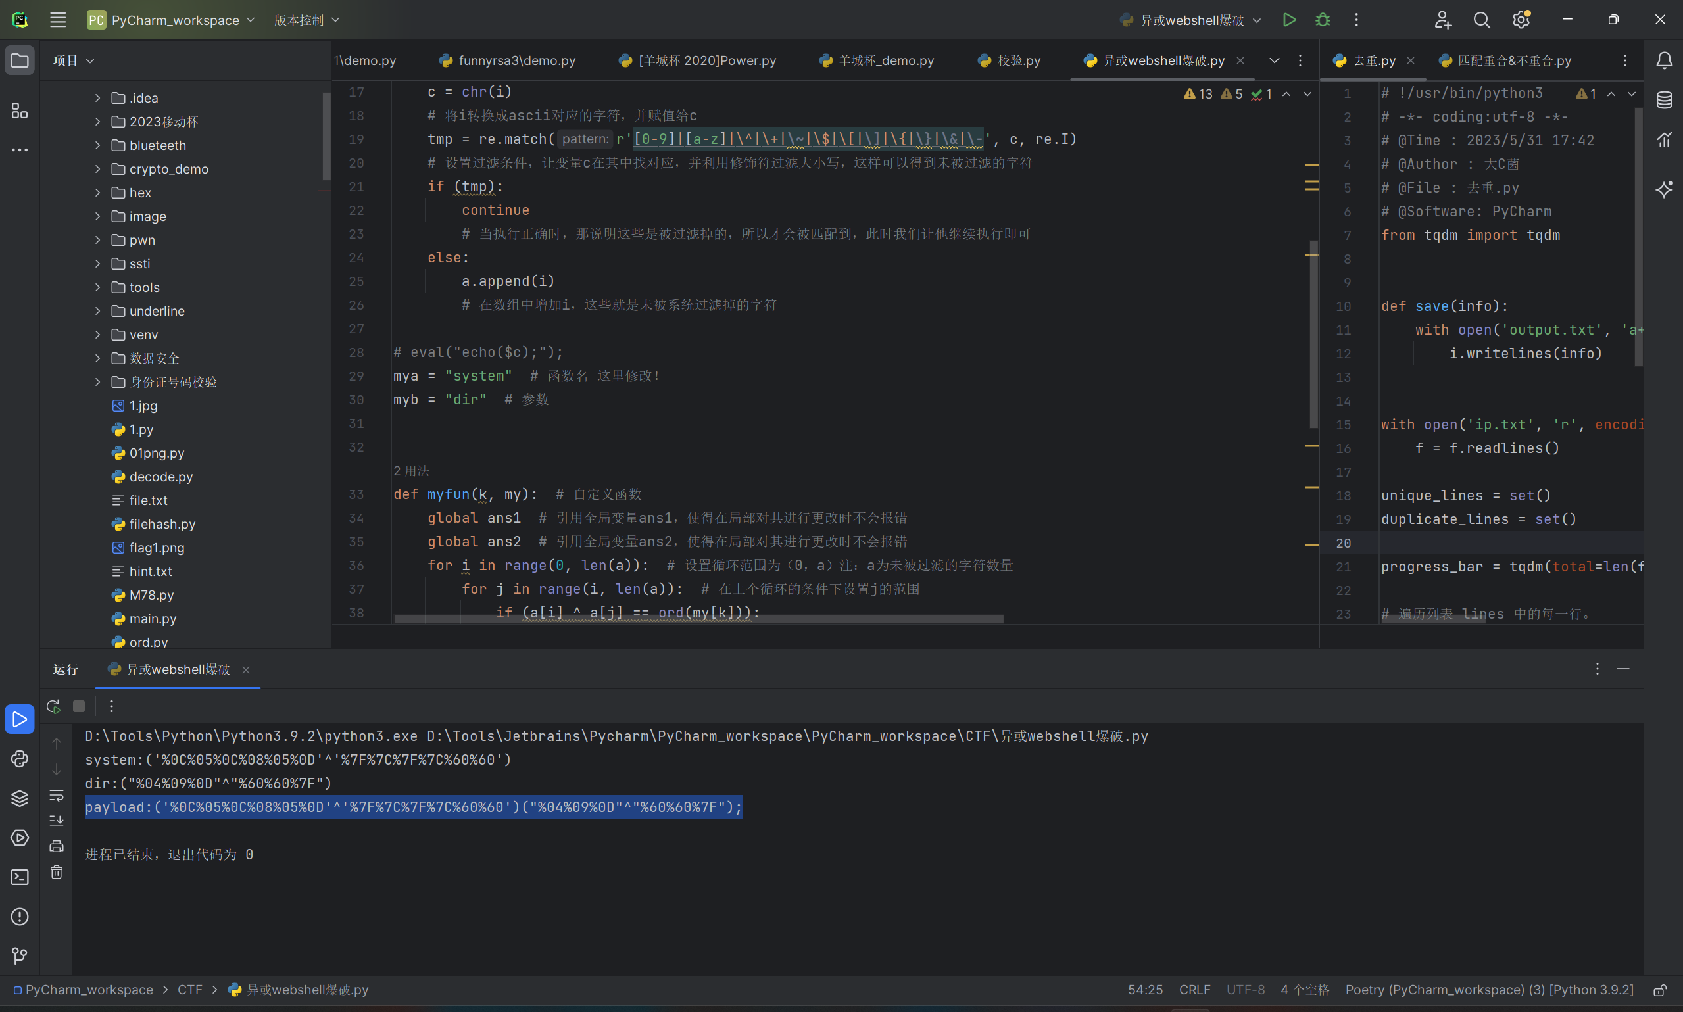Image resolution: width=1683 pixels, height=1012 pixels.
Task: Open the Notifications bell icon
Action: pyautogui.click(x=1664, y=60)
